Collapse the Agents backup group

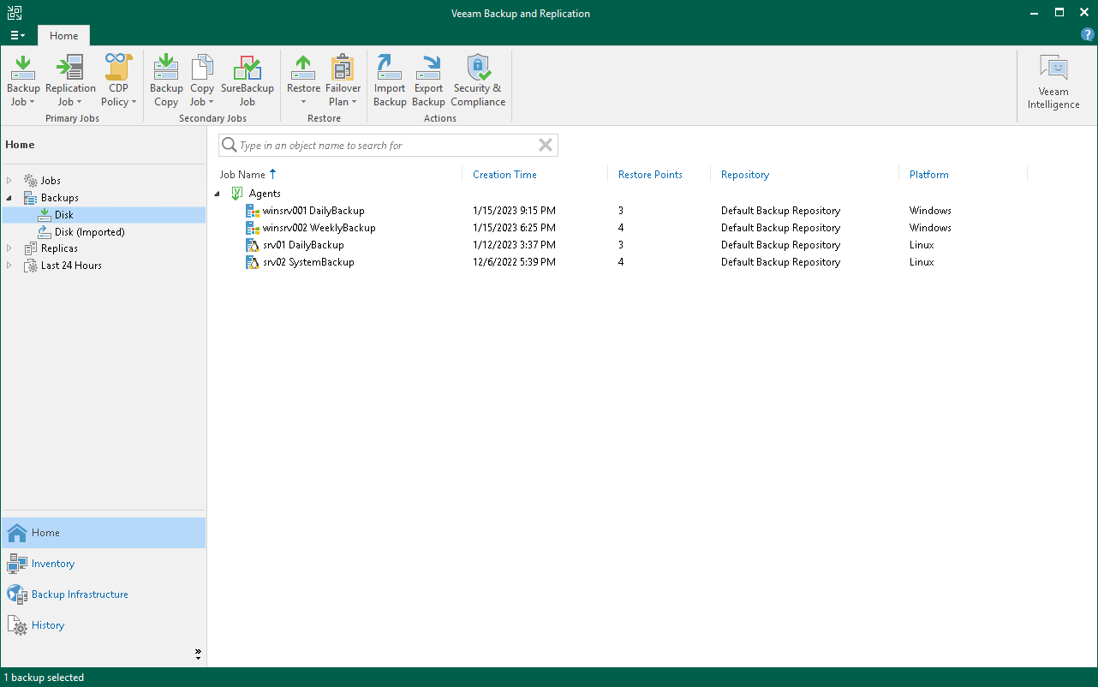click(x=218, y=194)
